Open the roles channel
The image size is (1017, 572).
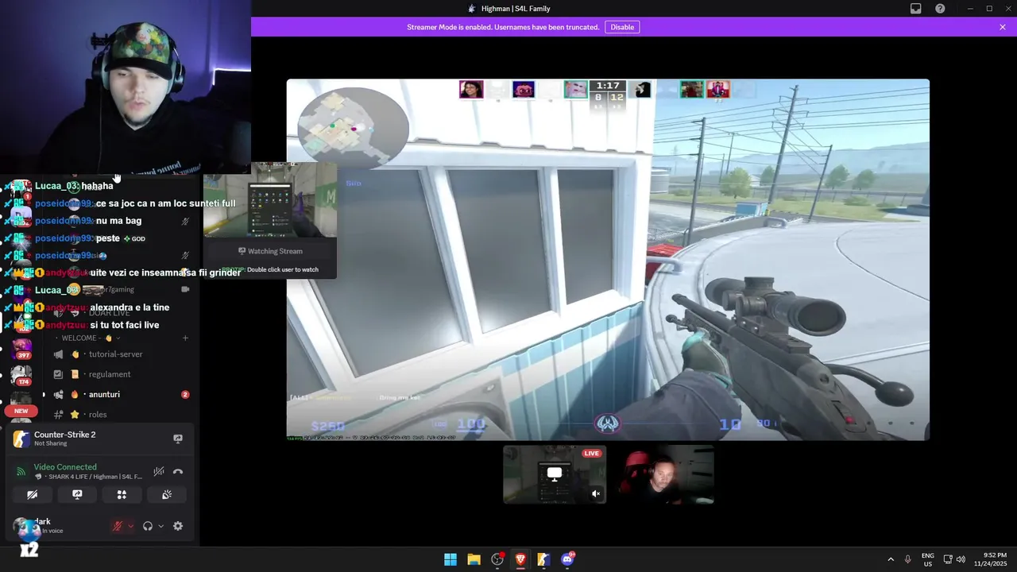[98, 415]
